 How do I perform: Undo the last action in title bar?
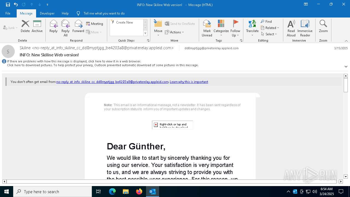(16, 5)
